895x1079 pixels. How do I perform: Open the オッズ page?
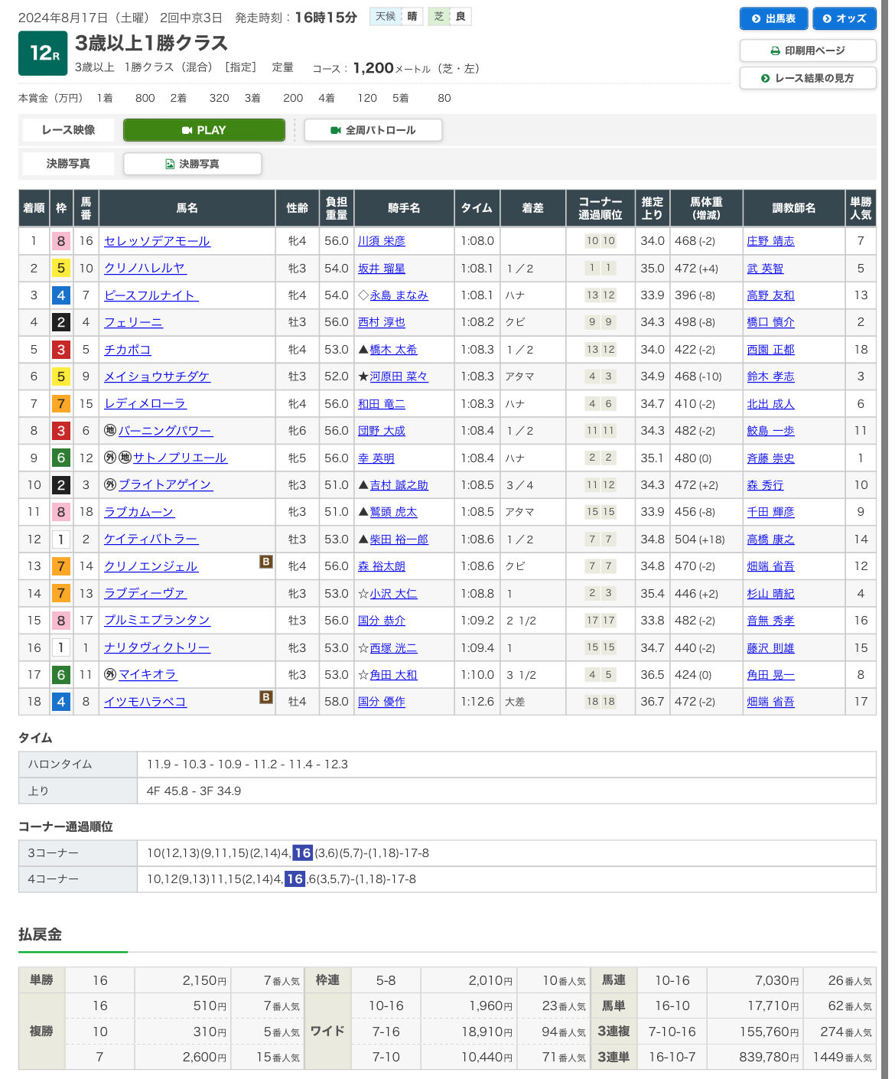[x=844, y=18]
